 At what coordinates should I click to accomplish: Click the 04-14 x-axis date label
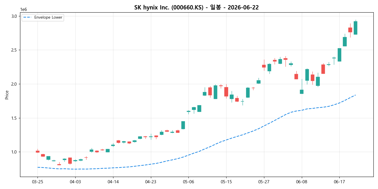click(x=113, y=182)
